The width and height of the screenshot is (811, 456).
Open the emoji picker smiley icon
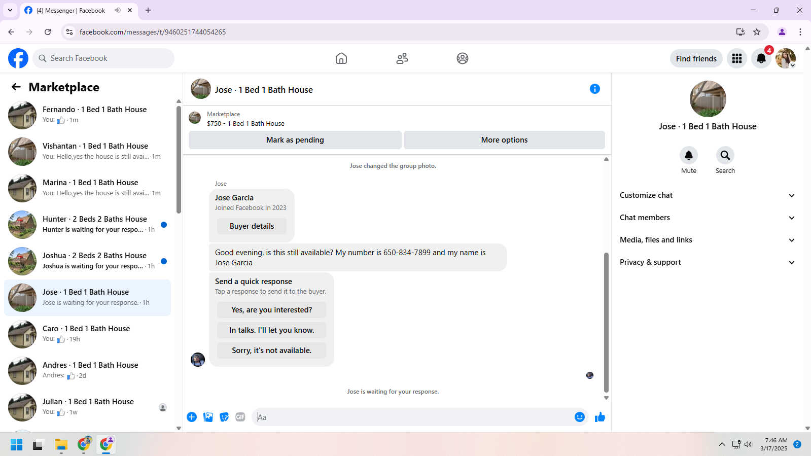580,417
